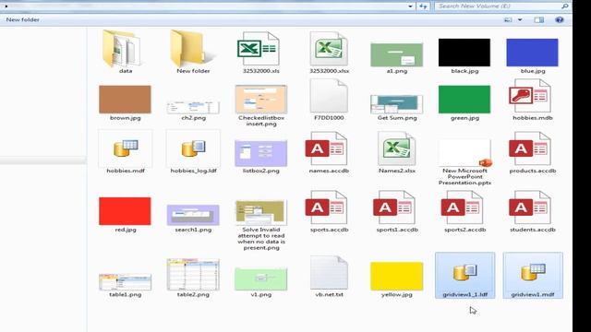Image resolution: width=591 pixels, height=332 pixels.
Task: Select the blue.jpg image
Action: pos(532,53)
